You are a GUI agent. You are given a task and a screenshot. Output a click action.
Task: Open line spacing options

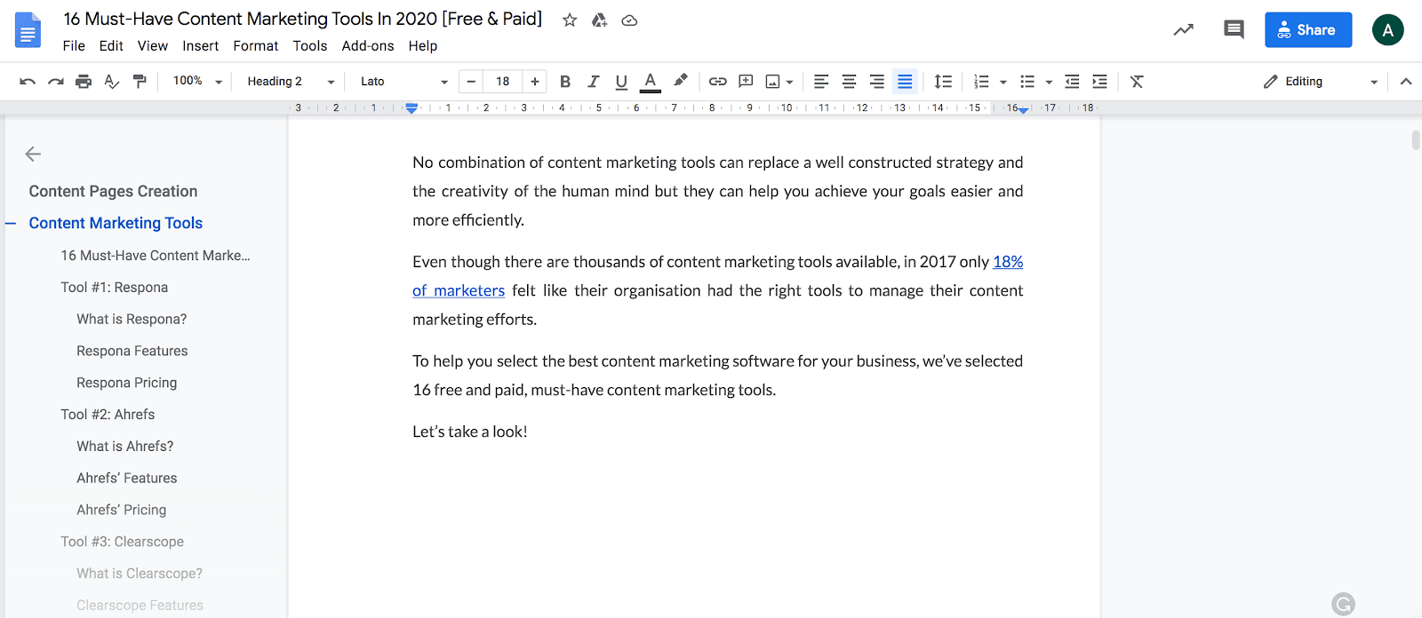click(943, 82)
